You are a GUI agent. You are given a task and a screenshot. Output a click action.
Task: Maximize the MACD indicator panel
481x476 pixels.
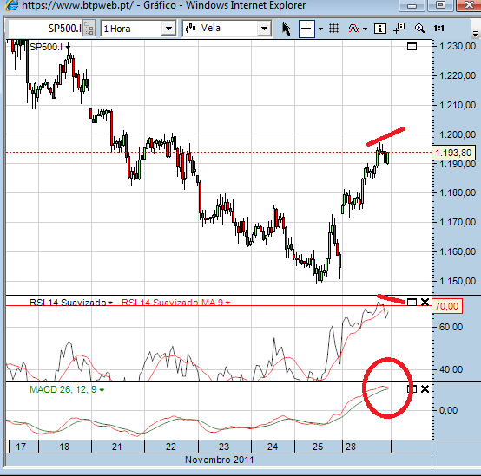click(412, 389)
